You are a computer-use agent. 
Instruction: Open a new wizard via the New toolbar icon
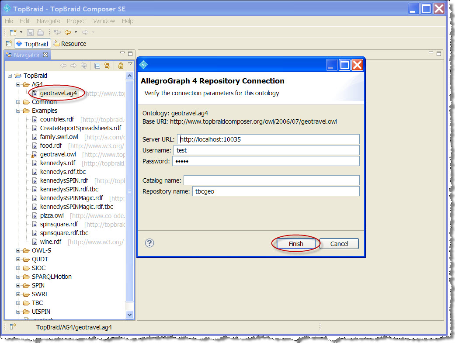(13, 32)
